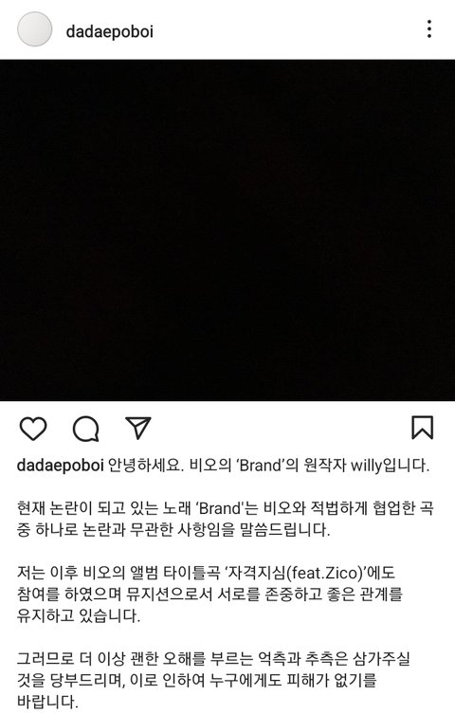
Task: Tap the line starting with 참여를 하였으며
Action: [x=209, y=595]
